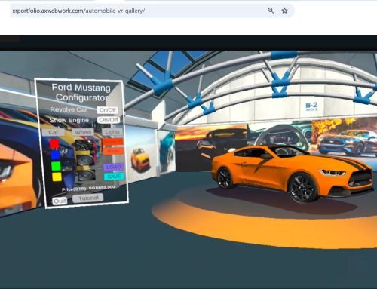Click the Price(OTR) text in the configurator

coord(88,188)
